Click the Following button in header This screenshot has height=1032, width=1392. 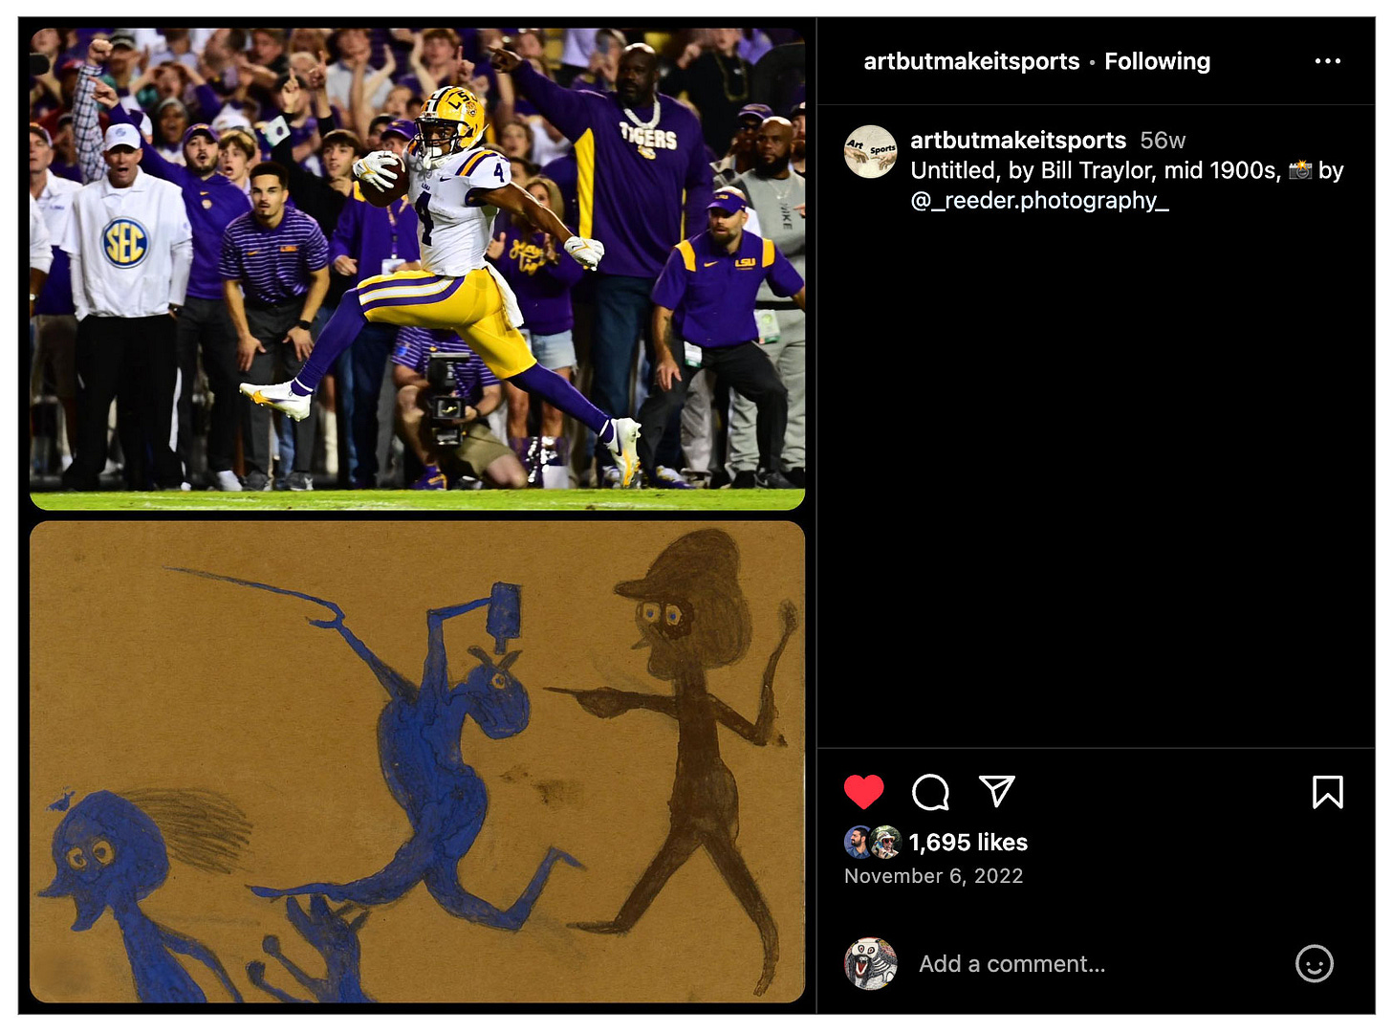(1157, 61)
